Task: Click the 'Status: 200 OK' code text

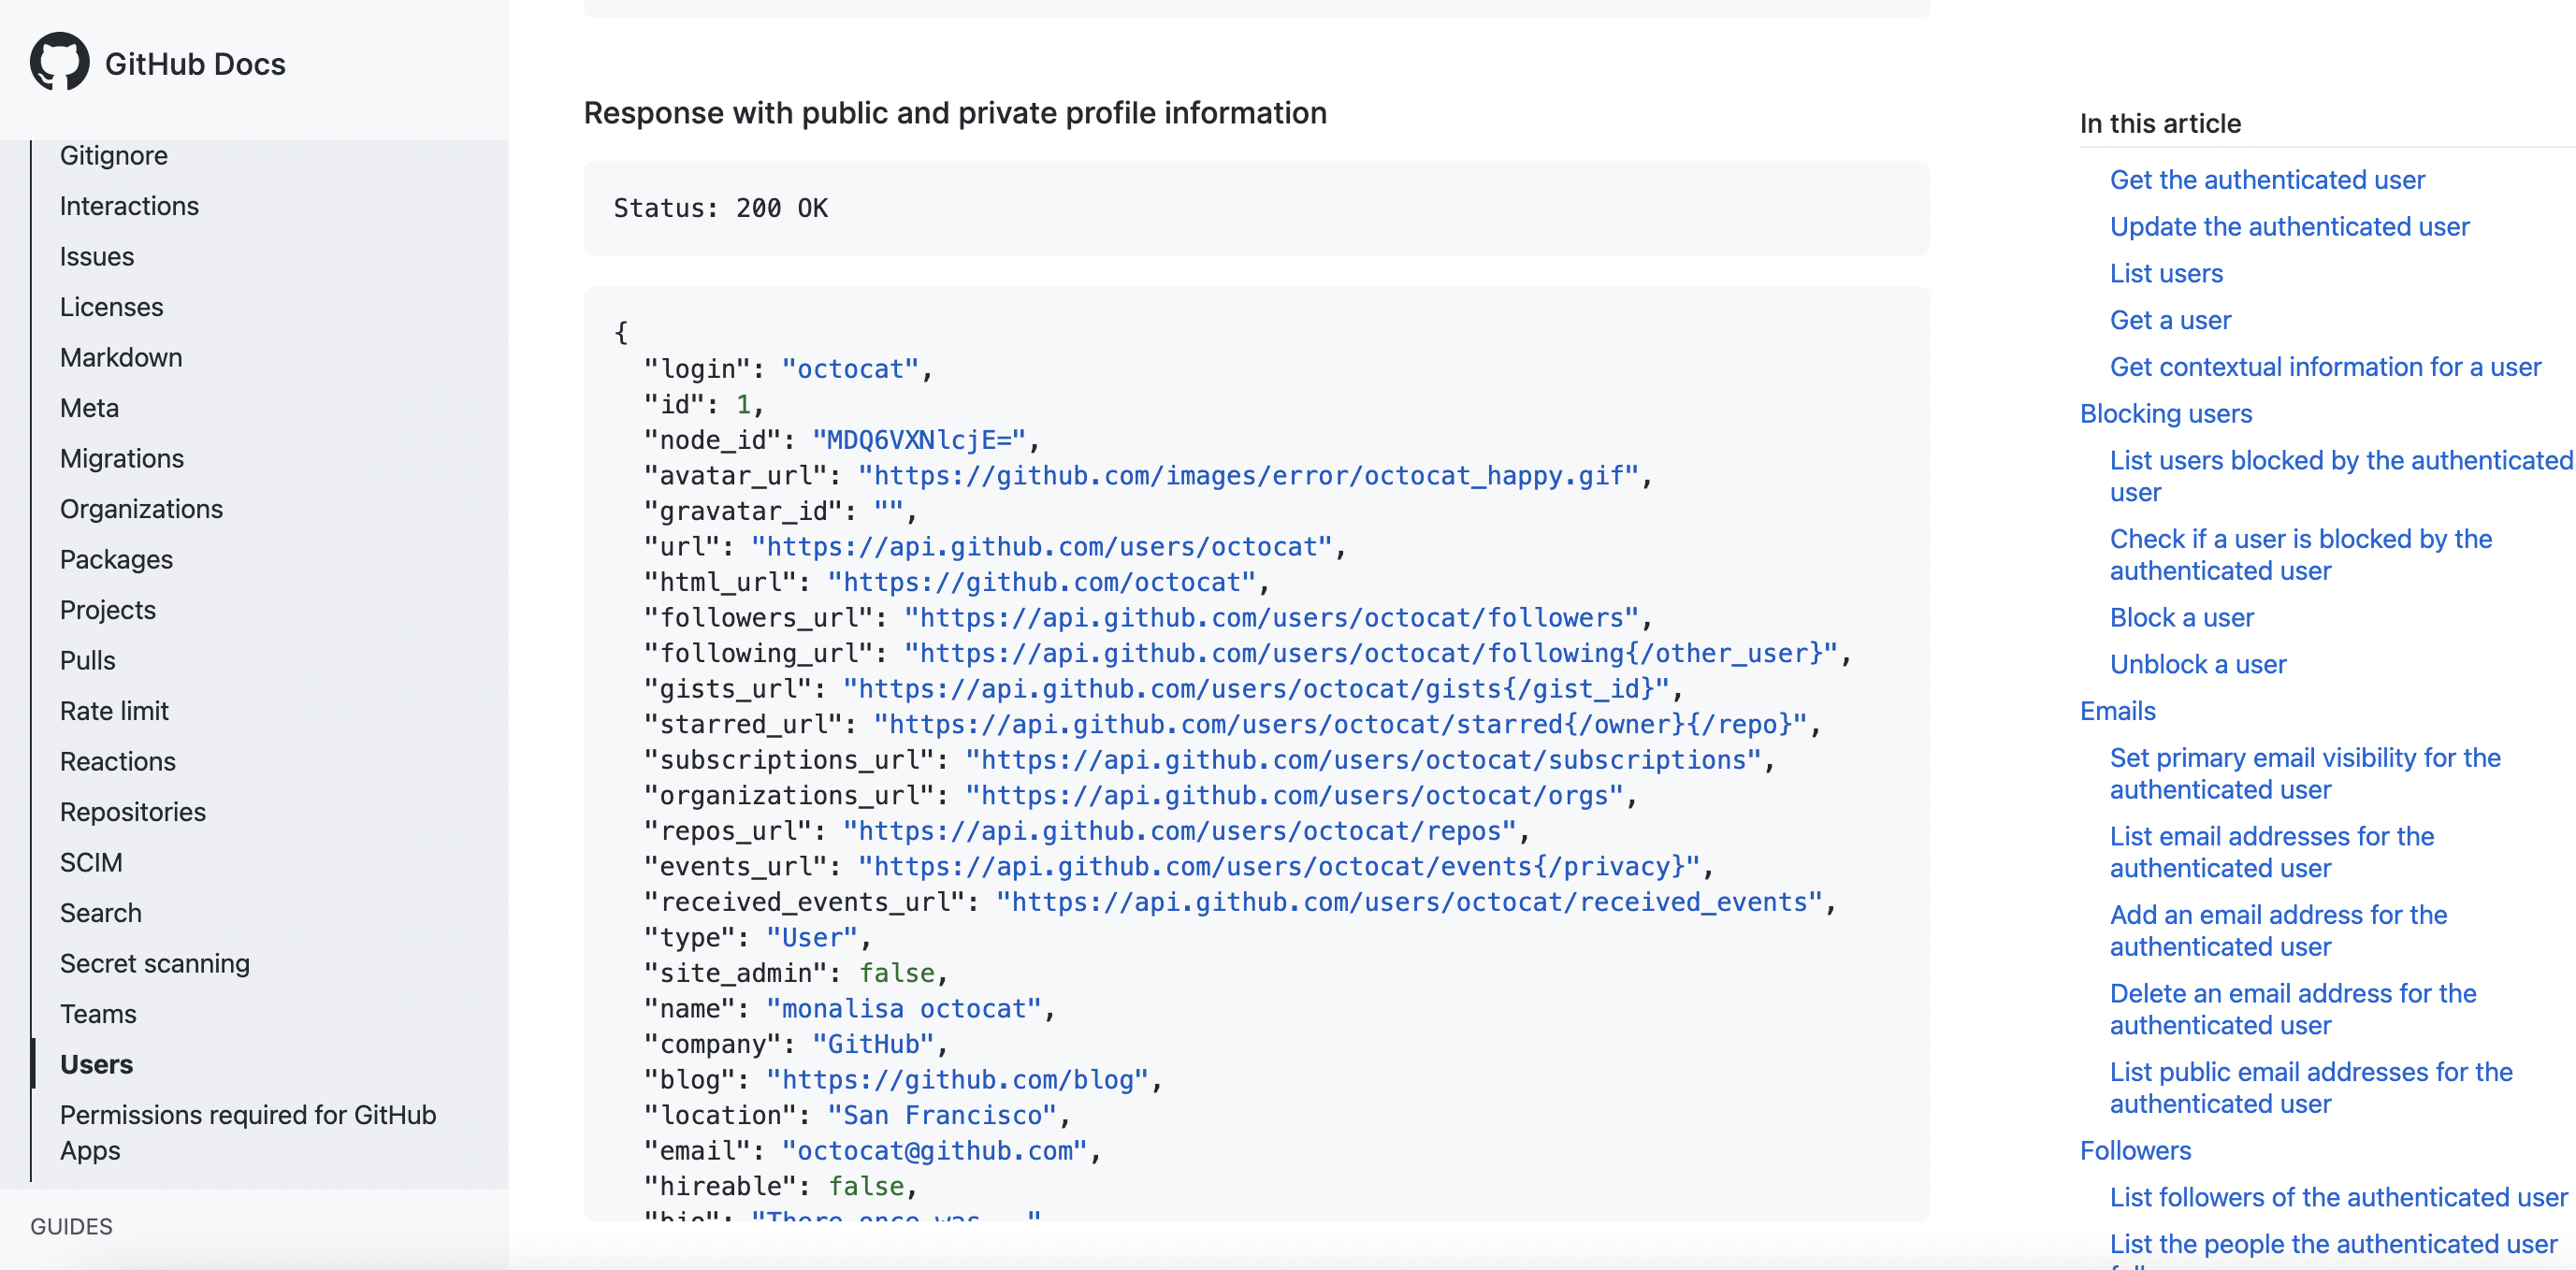Action: tap(720, 208)
